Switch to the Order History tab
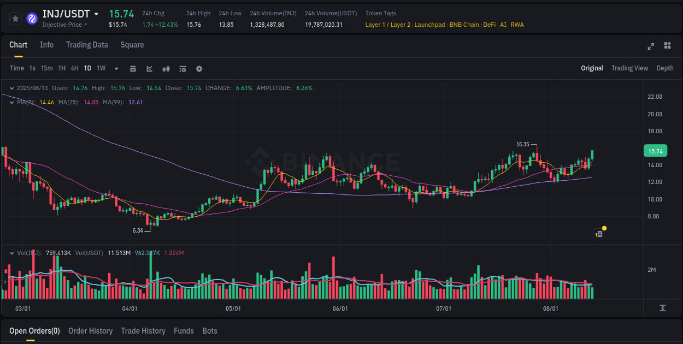Viewport: 683px width, 344px height. coord(90,330)
